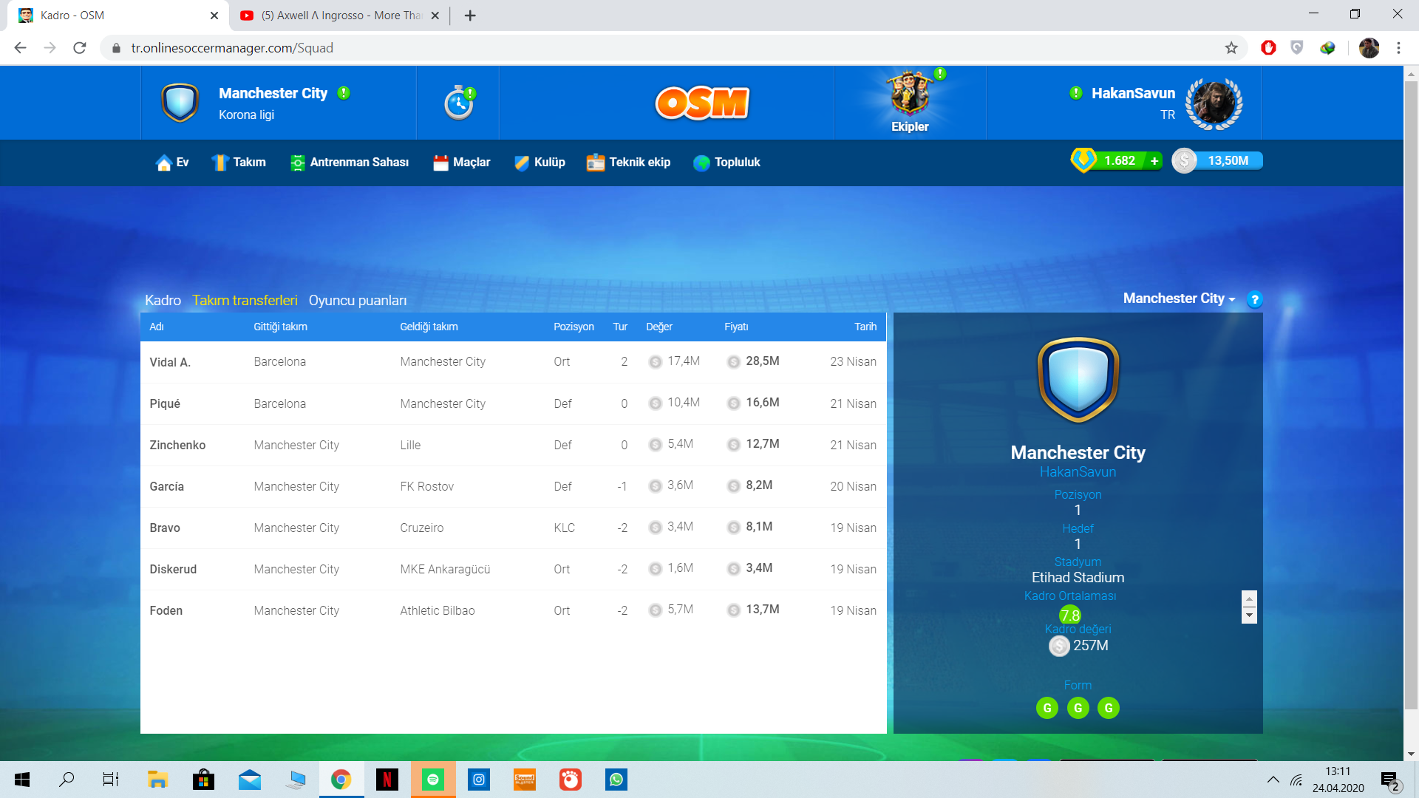1419x798 pixels.
Task: Open the Opera red extension icon
Action: [x=1268, y=48]
